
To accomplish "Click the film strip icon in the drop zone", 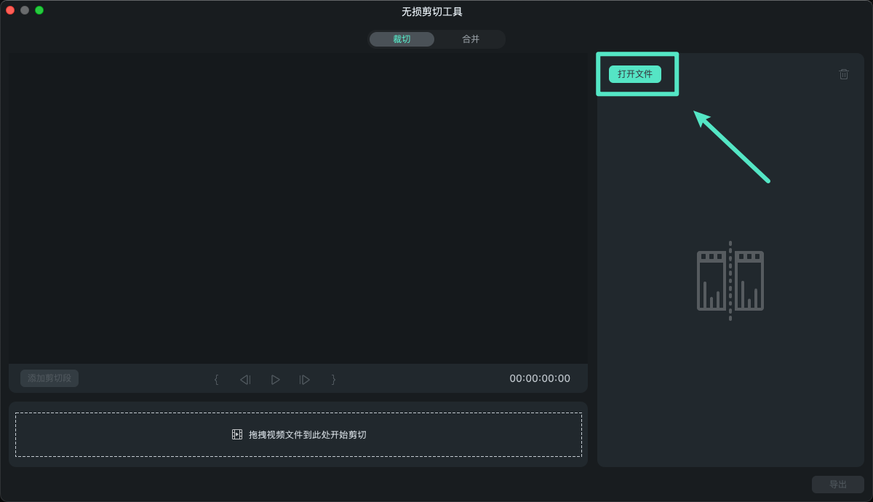I will (x=236, y=434).
